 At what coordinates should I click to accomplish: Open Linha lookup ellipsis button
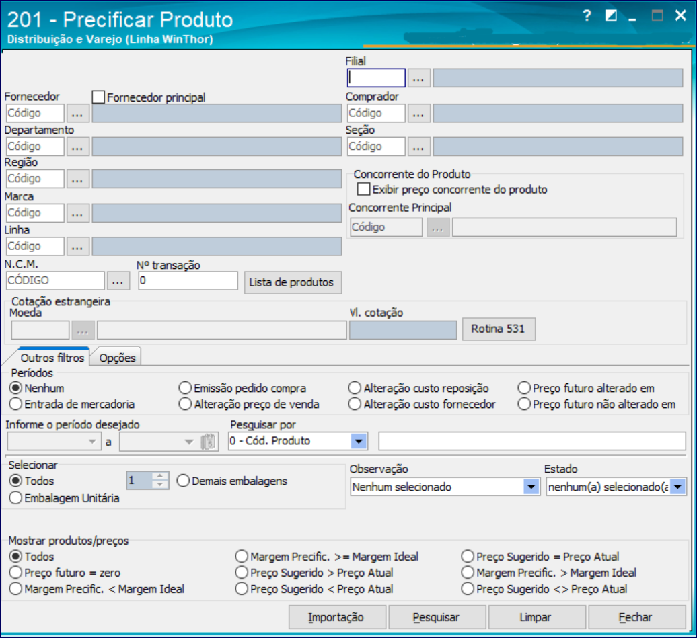pyautogui.click(x=77, y=247)
